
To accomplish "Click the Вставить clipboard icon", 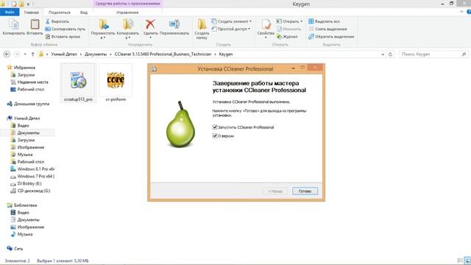I will [x=35, y=24].
